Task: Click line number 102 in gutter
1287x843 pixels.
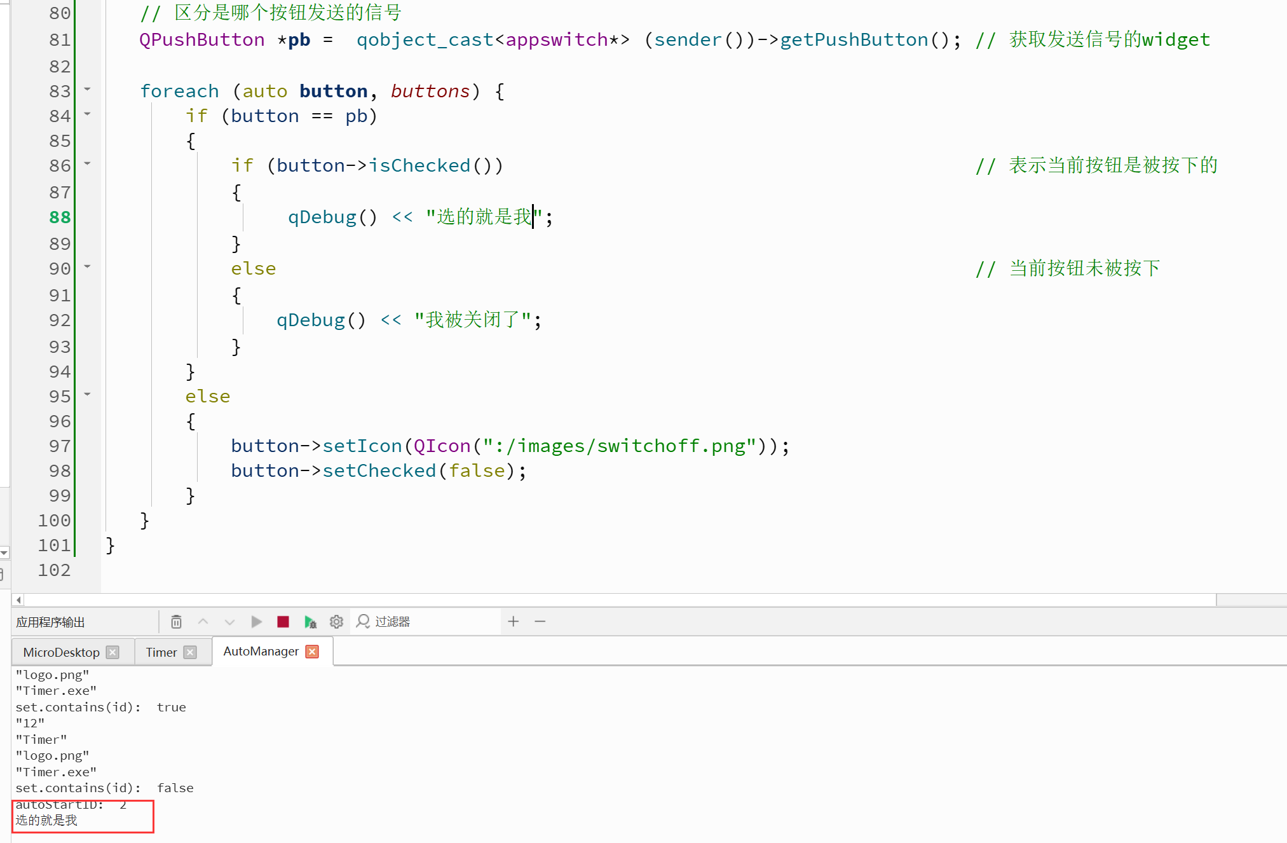Action: [54, 570]
